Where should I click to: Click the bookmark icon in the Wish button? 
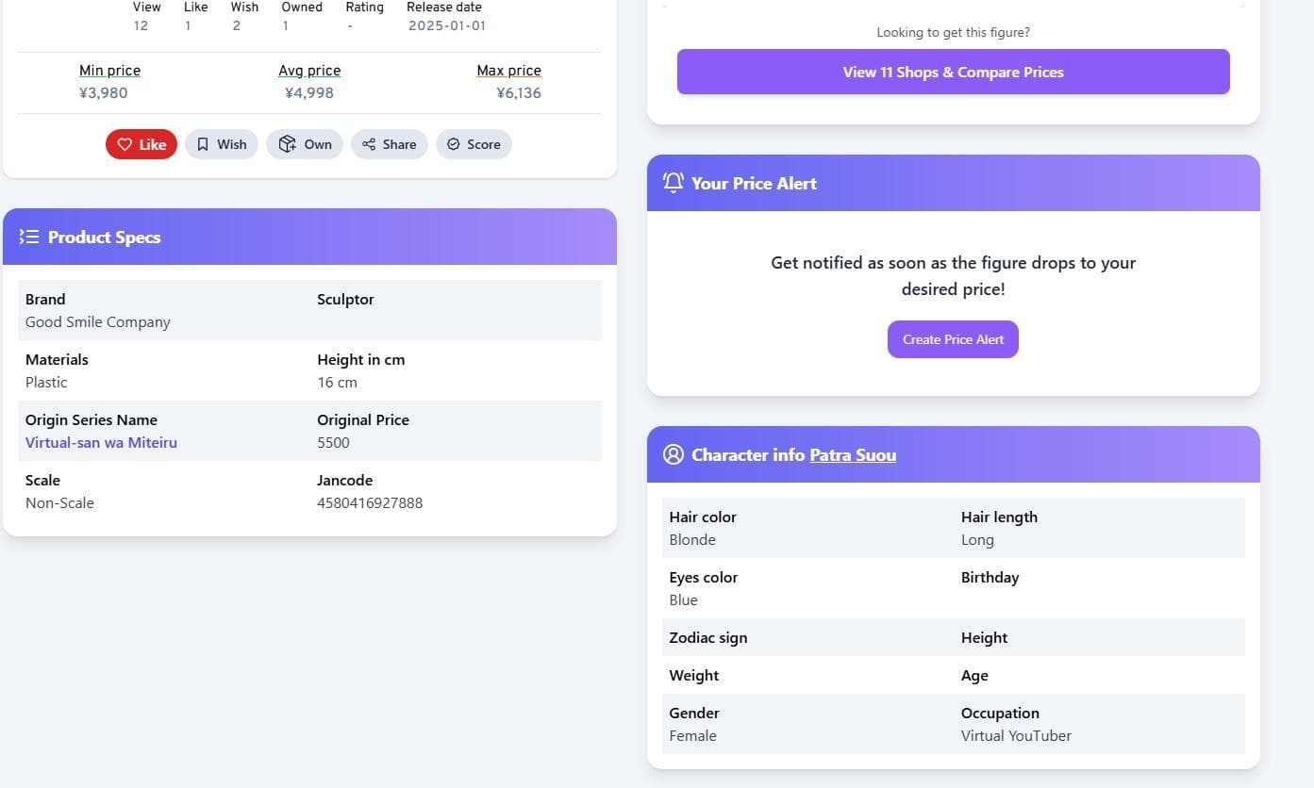204,143
